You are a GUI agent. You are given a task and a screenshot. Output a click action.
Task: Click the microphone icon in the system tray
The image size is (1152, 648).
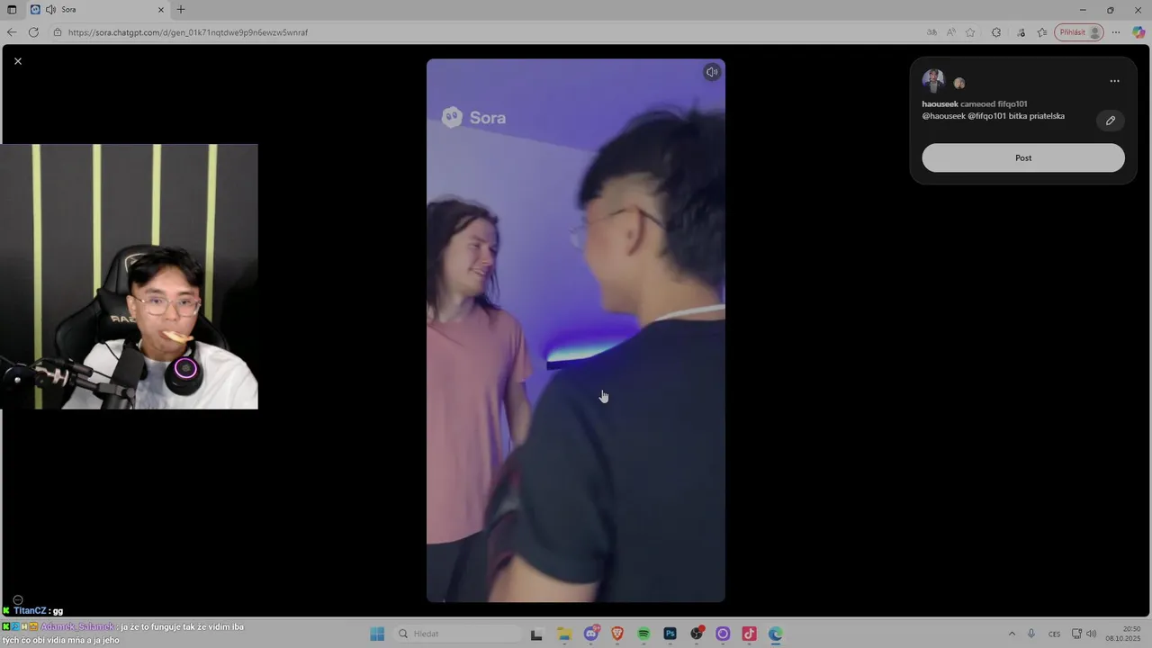[1031, 634]
